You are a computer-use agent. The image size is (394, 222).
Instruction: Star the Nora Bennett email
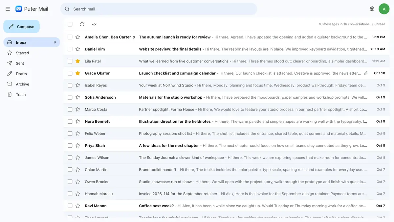[78, 121]
